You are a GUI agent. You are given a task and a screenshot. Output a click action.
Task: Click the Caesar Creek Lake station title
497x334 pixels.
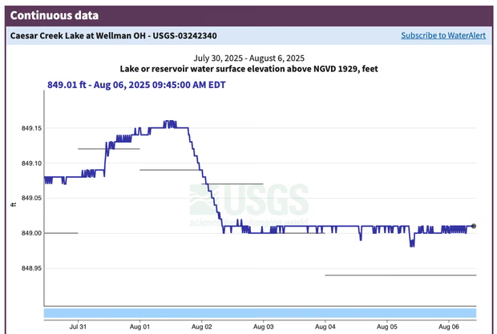pyautogui.click(x=113, y=36)
